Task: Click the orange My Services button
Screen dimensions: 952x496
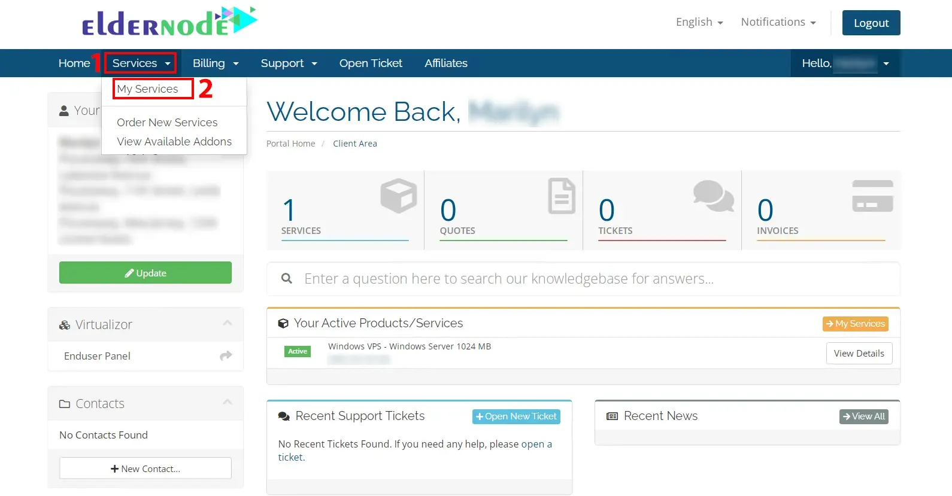Action: coord(855,324)
